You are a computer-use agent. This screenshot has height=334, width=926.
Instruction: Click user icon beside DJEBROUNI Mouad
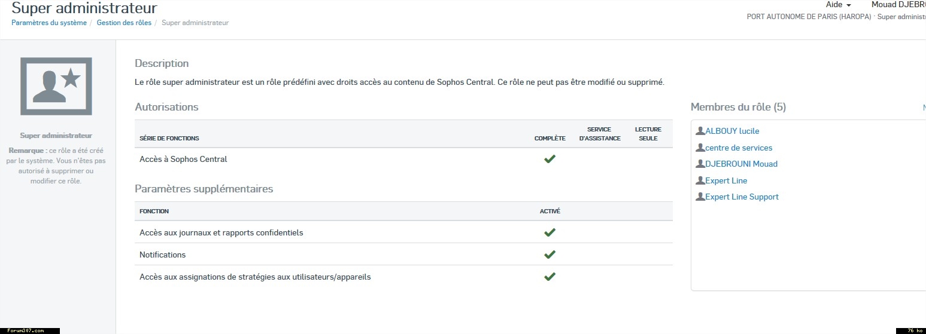tap(700, 164)
